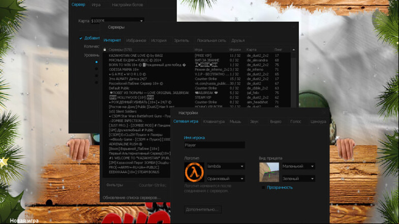Select the [JUST PRO.] - [ZOMBIE MOD] server
The height and width of the screenshot is (224, 399).
[139, 125]
